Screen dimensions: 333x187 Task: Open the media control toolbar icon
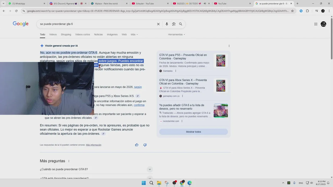pyautogui.click(x=316, y=11)
